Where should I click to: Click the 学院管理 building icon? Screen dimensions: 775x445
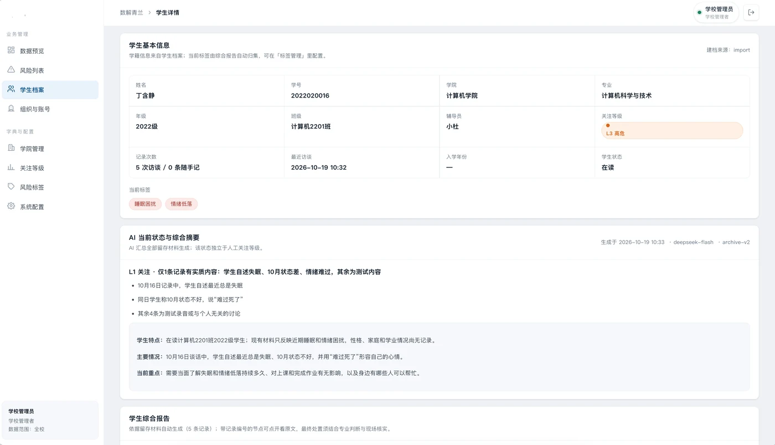(x=11, y=148)
